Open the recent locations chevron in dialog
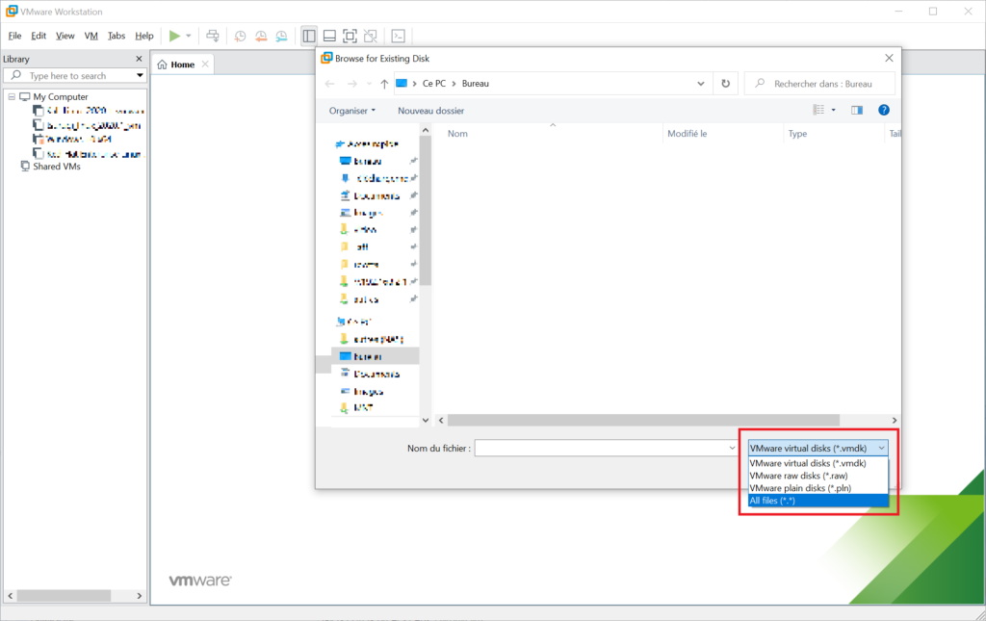 coord(369,84)
